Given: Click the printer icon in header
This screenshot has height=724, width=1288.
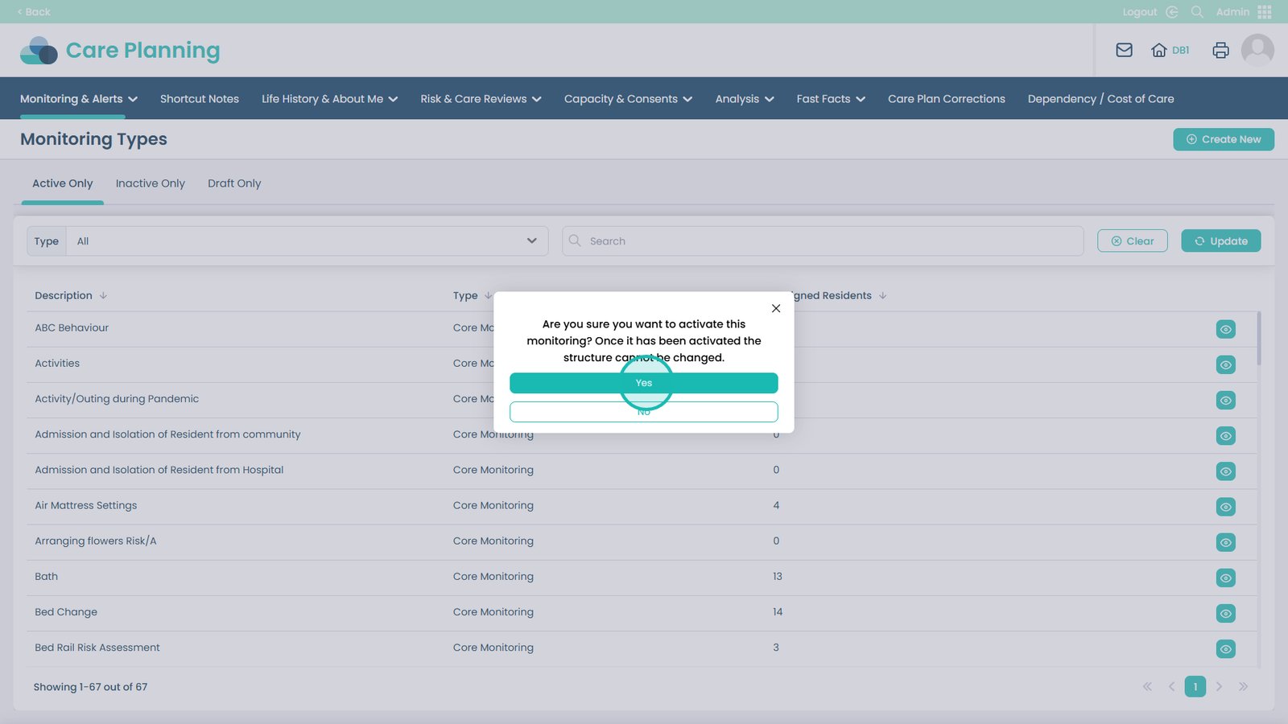Looking at the screenshot, I should click(x=1220, y=50).
